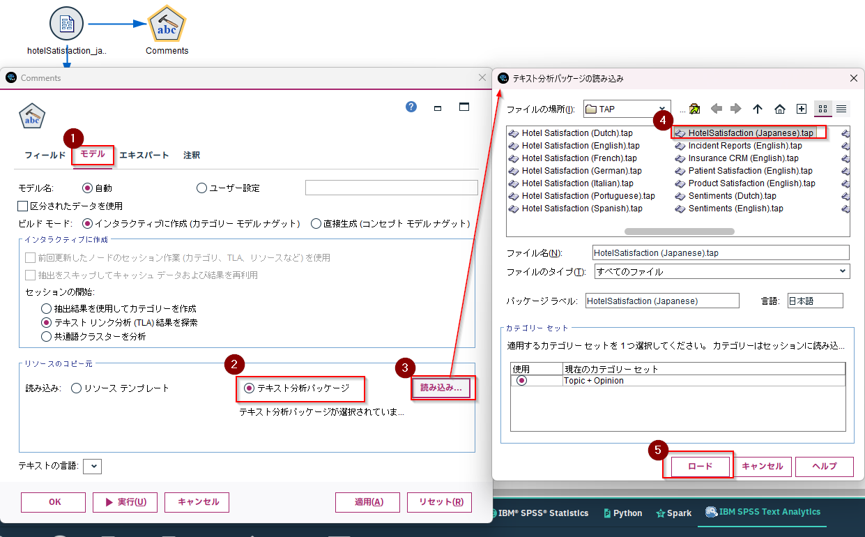
Task: Expand the テキストの言語 dropdown
Action: 92,466
